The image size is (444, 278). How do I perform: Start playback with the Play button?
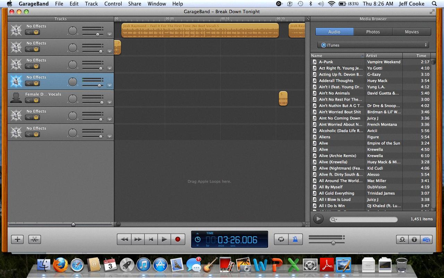point(164,239)
